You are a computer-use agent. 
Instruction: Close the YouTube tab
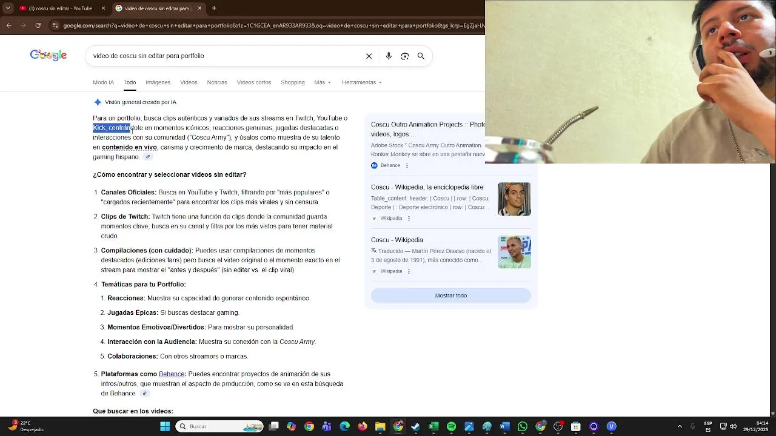(x=103, y=8)
